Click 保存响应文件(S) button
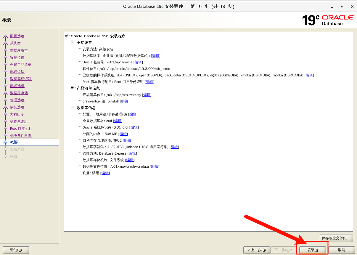 pyautogui.click(x=336, y=238)
